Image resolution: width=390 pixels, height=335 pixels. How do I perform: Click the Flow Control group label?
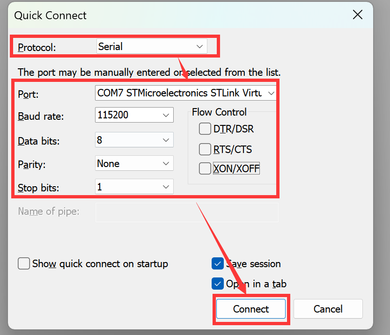click(x=219, y=112)
